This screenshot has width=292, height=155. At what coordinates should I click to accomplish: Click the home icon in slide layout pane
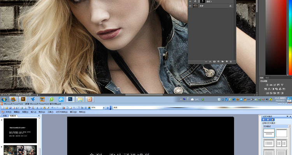(x=273, y=120)
